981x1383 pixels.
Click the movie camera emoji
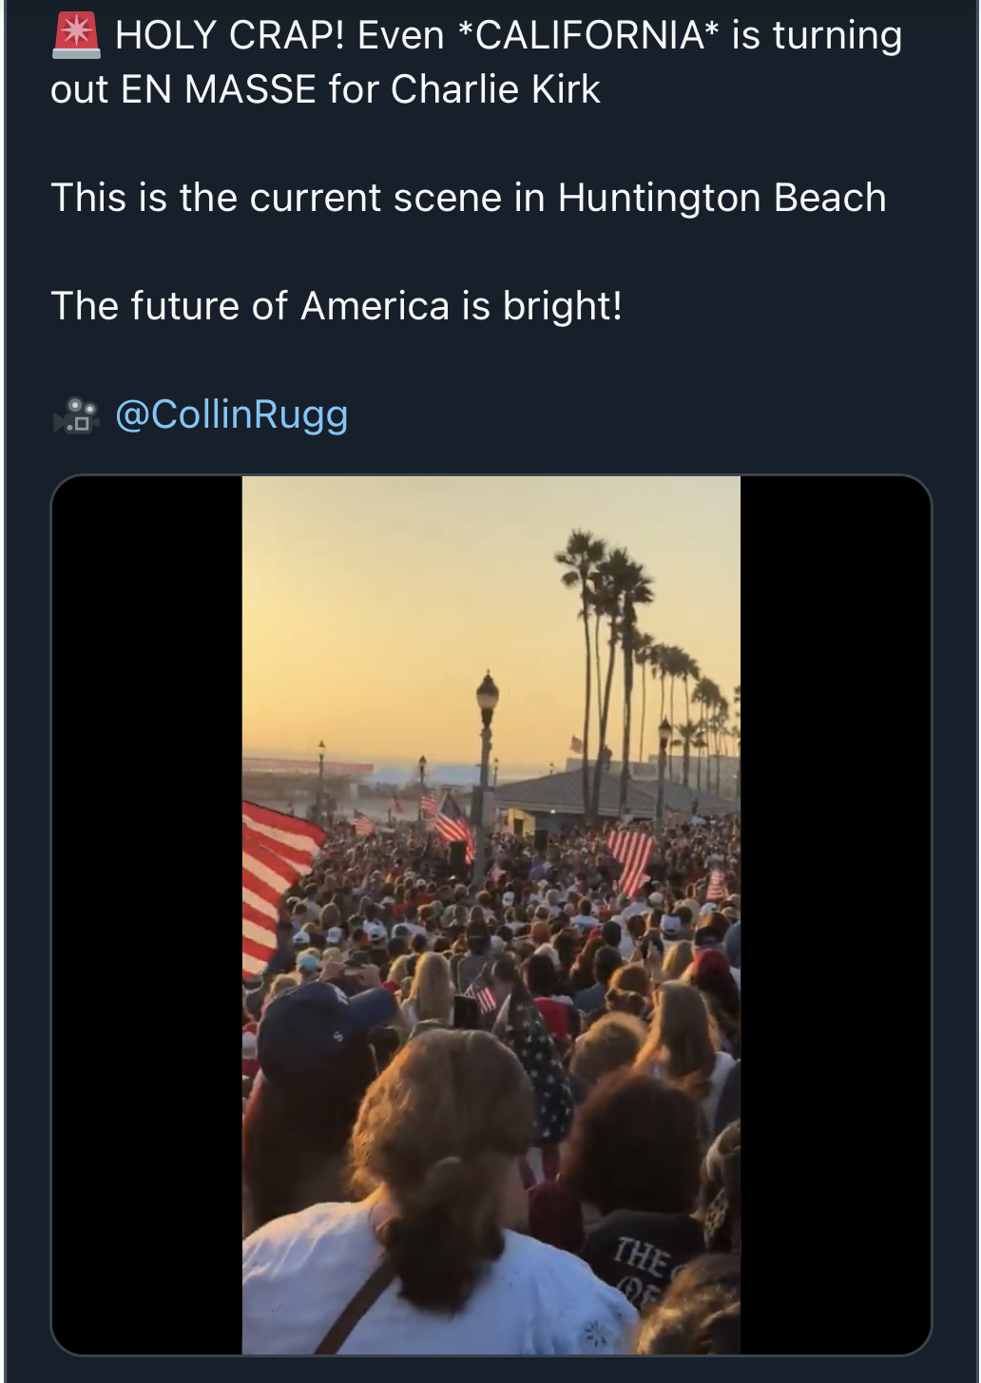coord(76,415)
